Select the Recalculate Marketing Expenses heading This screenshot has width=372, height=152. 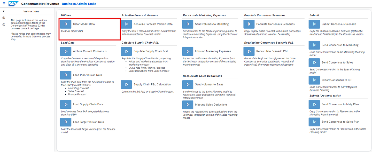click(x=204, y=15)
